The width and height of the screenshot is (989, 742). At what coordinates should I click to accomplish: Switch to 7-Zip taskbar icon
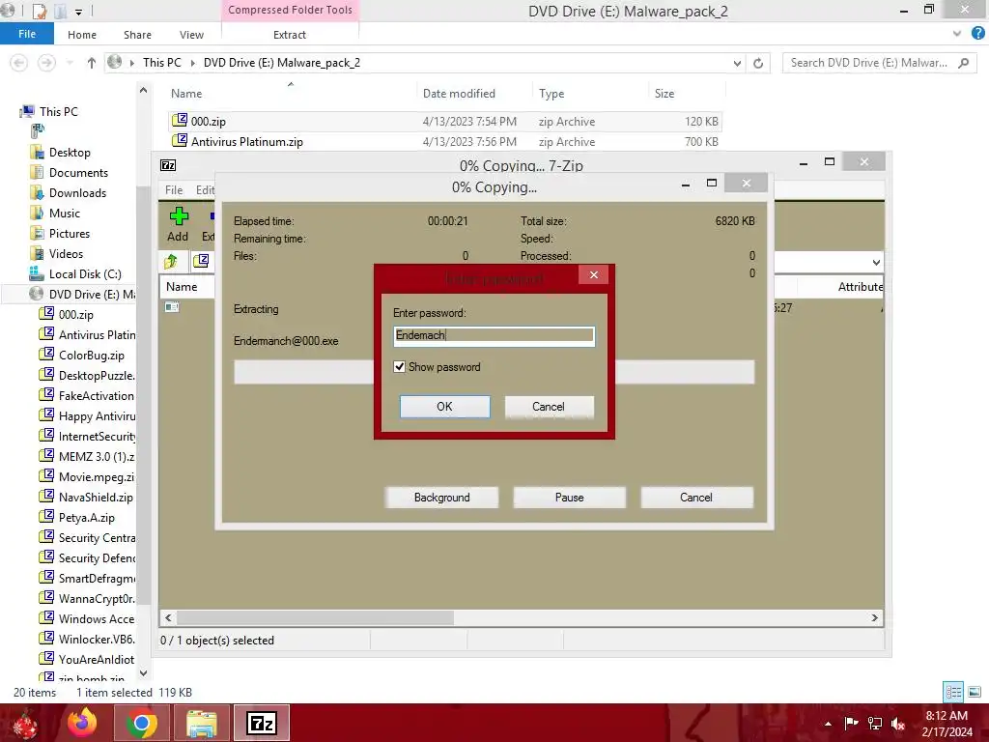tap(262, 723)
